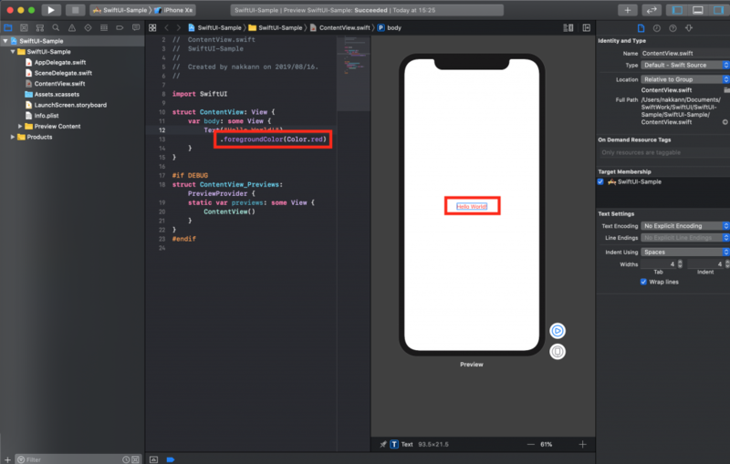Expand the Preview Content folder
730x464 pixels.
(x=20, y=126)
